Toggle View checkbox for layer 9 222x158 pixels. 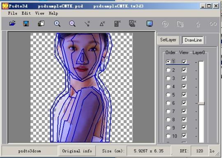point(184,128)
